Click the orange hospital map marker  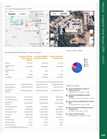coord(27,25)
